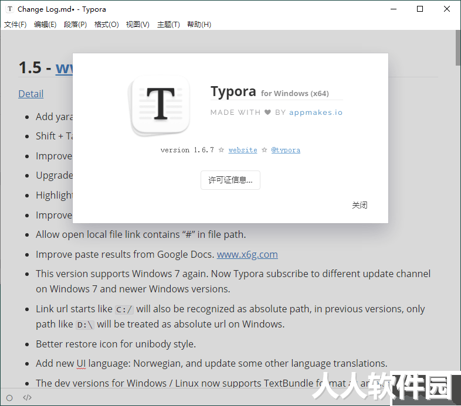Click the inline code C:/

coord(124,309)
